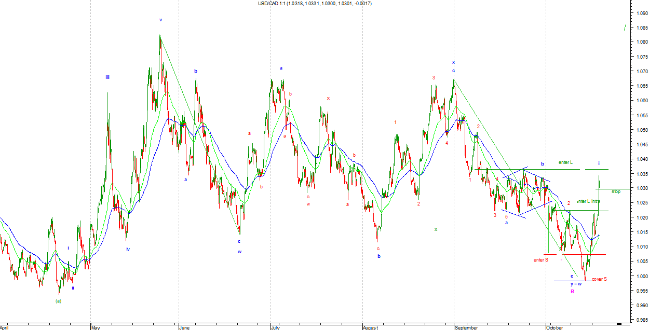Click the October month label
This screenshot has width=649, height=330.
pos(555,327)
